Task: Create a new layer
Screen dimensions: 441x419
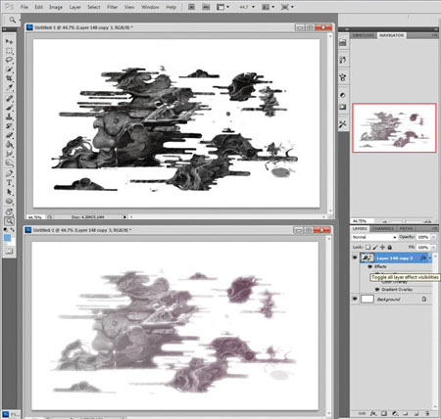Action: [416, 413]
